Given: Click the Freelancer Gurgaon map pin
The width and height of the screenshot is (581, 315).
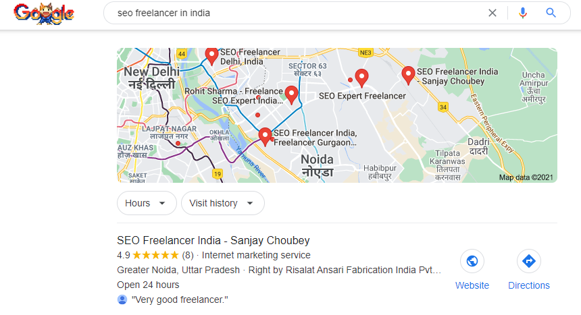Looking at the screenshot, I should click(x=265, y=136).
